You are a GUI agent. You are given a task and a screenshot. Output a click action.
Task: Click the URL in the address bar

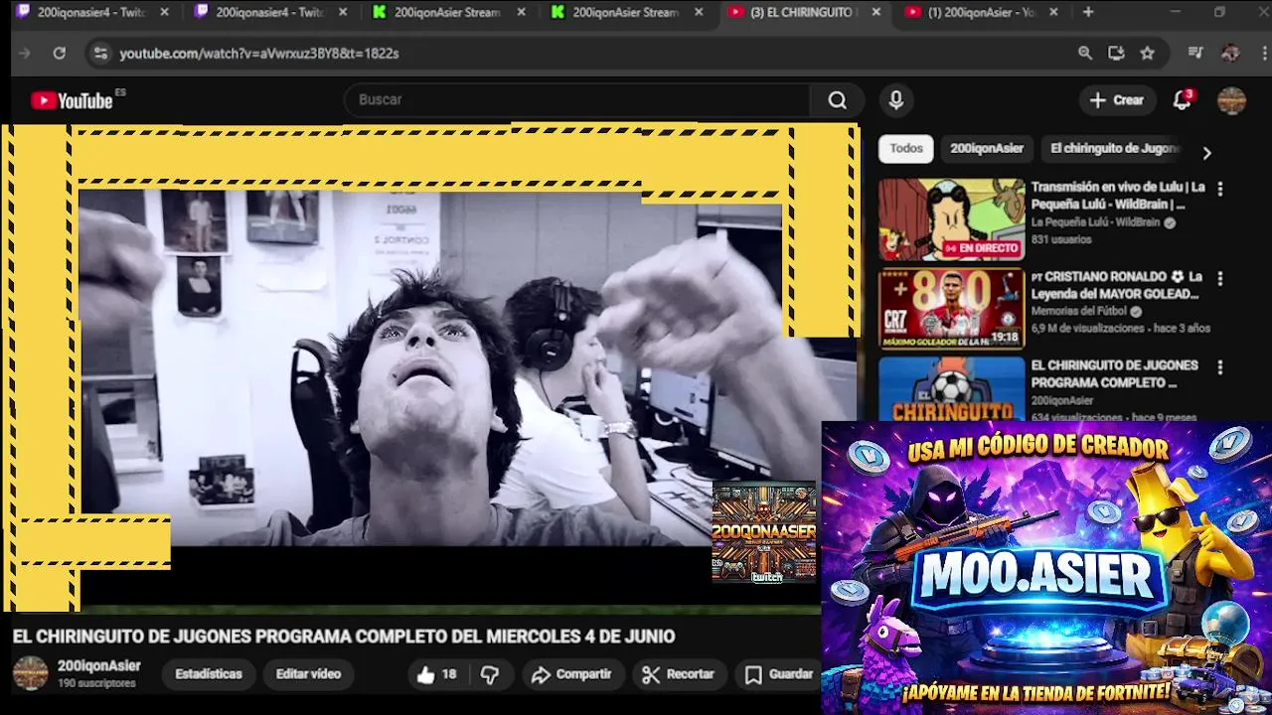pyautogui.click(x=259, y=54)
